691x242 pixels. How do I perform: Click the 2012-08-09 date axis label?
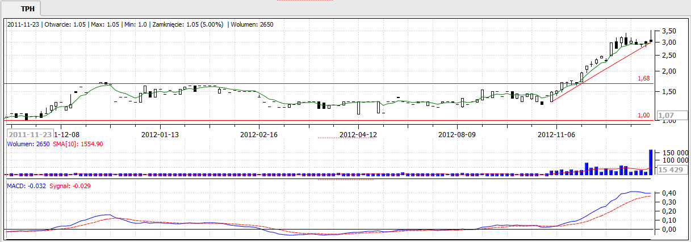click(x=457, y=134)
